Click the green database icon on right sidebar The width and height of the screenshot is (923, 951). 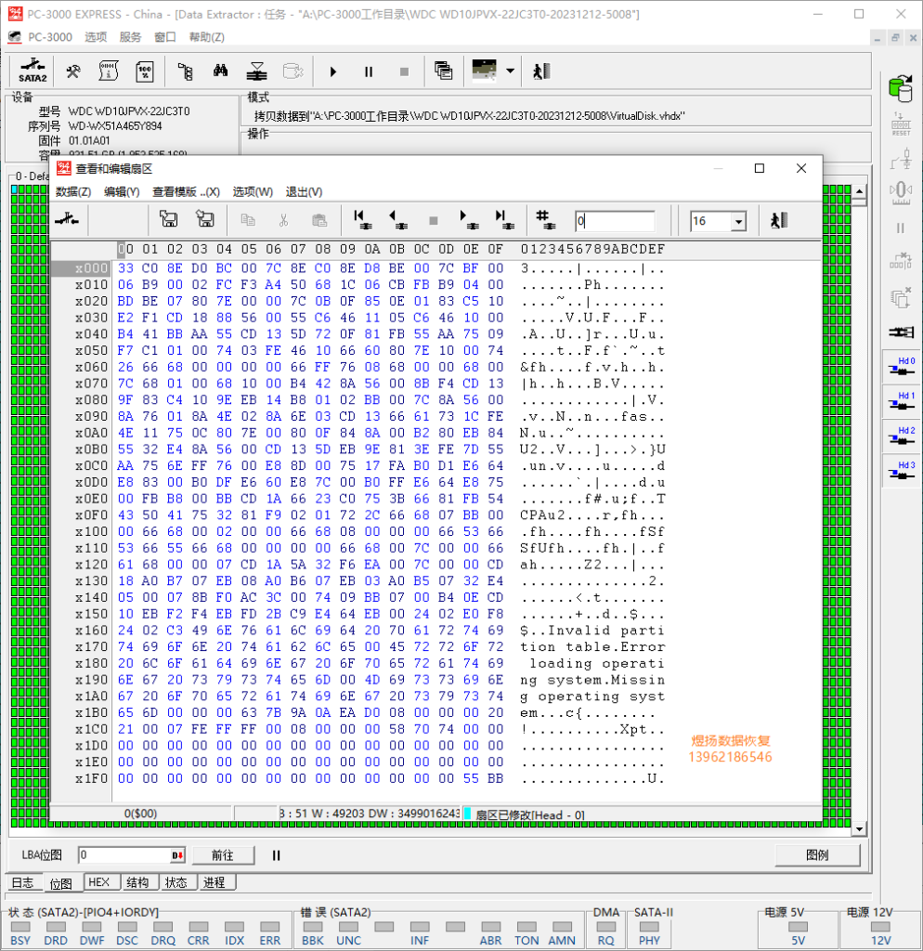tap(901, 88)
